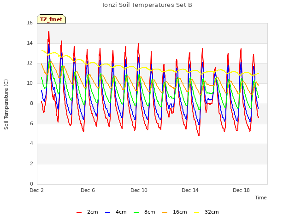295x221 pixels.
Task: Click the orange -16cm legend color marker
Action: pyautogui.click(x=165, y=213)
